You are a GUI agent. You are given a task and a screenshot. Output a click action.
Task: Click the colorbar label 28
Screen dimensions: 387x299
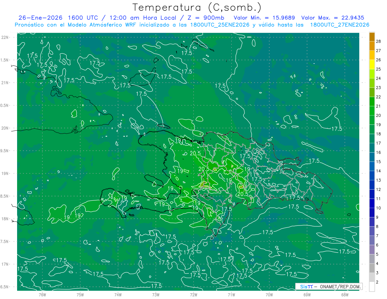coord(378,41)
